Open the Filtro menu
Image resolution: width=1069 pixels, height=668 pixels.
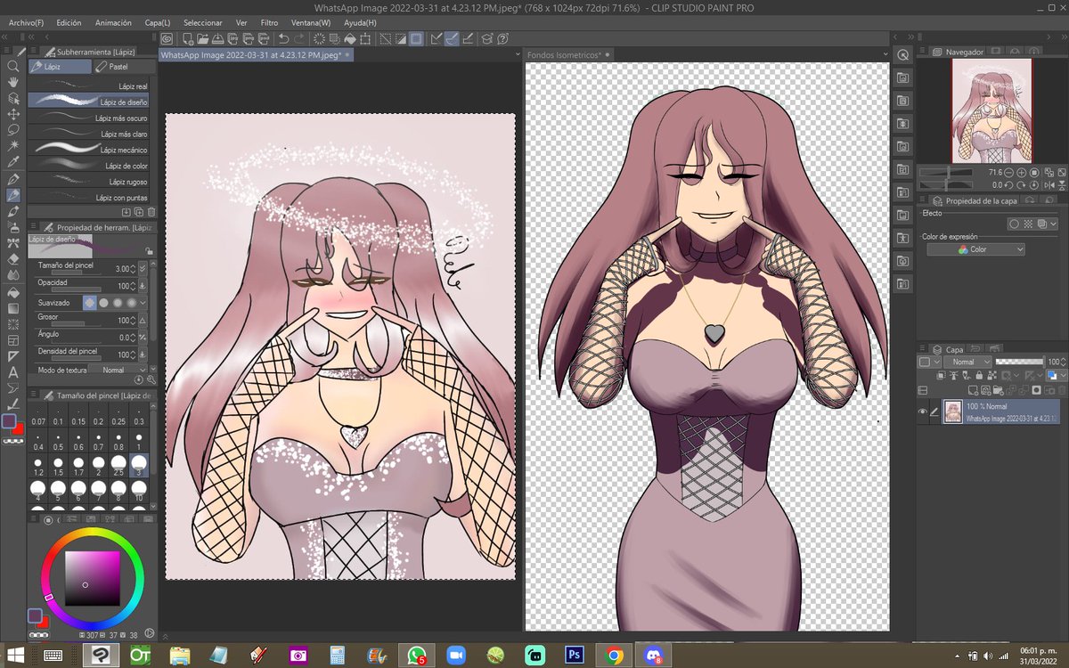point(269,22)
